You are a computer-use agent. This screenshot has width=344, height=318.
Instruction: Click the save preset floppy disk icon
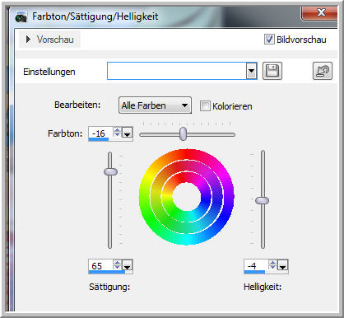click(272, 71)
